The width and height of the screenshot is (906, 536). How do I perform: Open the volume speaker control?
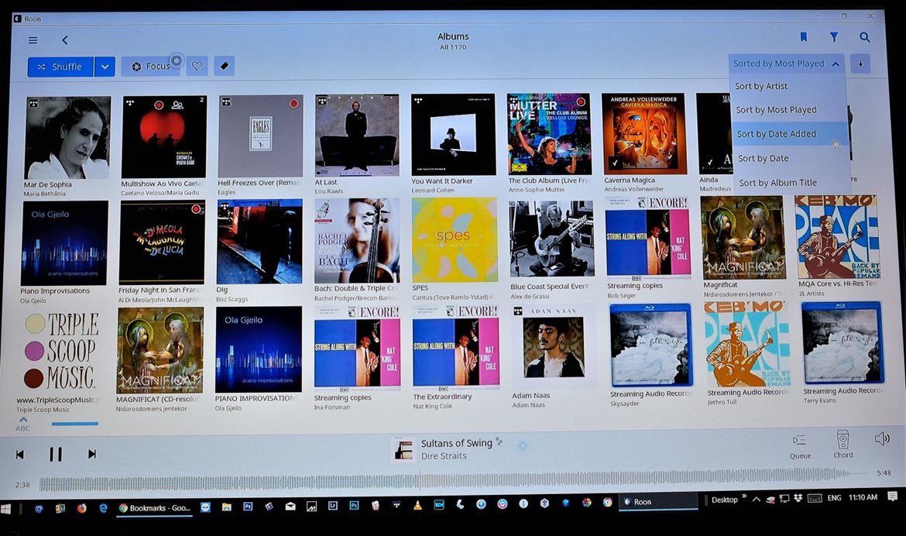click(x=882, y=439)
